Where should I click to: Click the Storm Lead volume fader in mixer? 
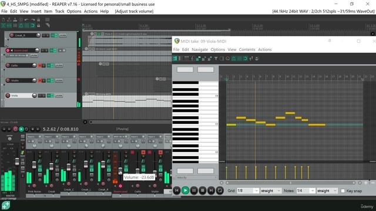120,171
